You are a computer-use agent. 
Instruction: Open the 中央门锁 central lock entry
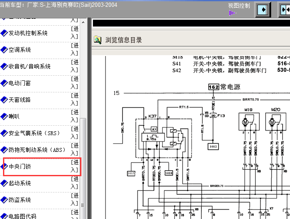20,166
